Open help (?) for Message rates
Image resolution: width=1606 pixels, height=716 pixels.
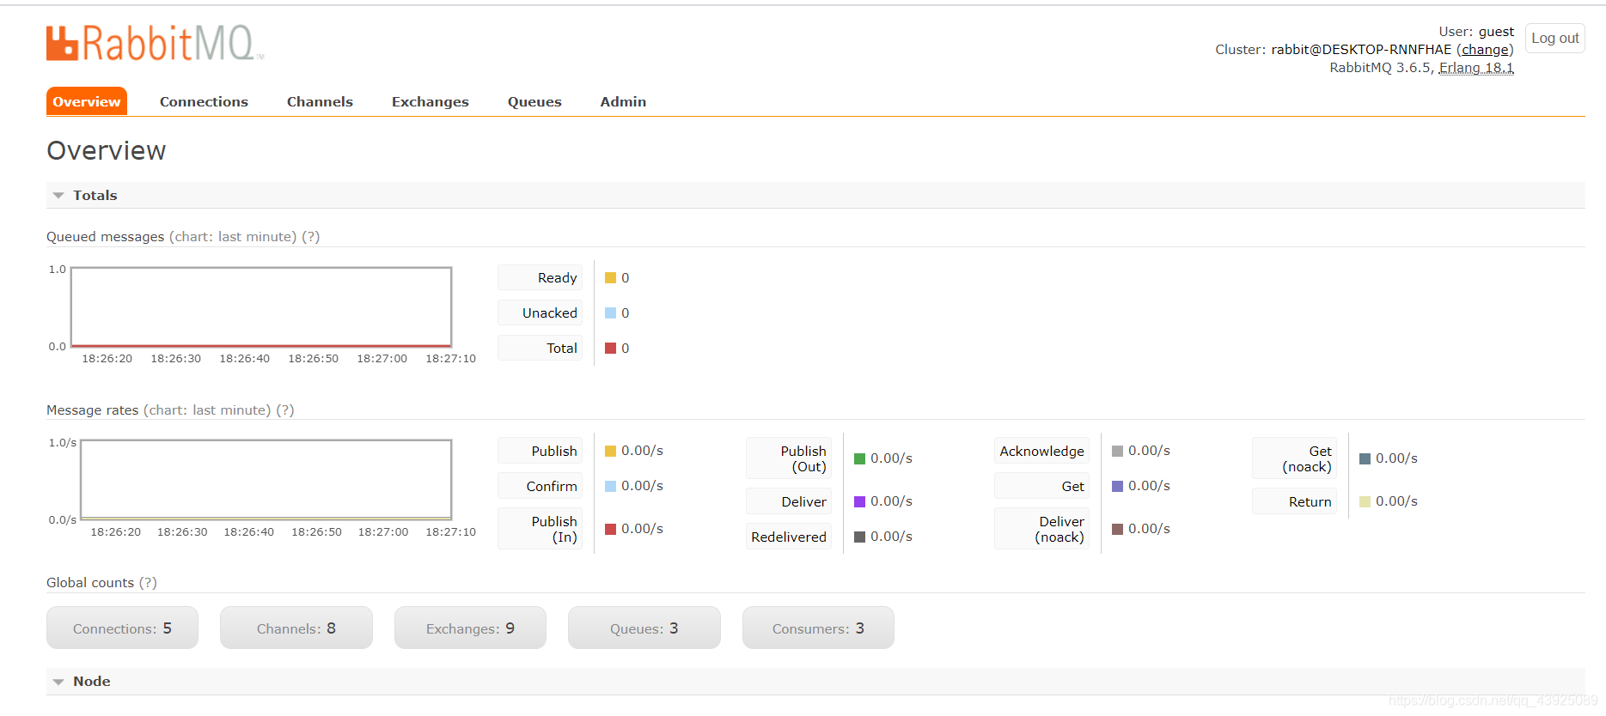point(285,410)
